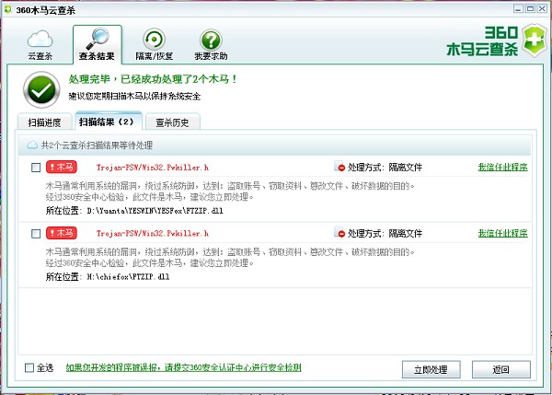Tick checkbox for YESFox FTZIP.dll trojan
The height and width of the screenshot is (395, 552).
point(36,168)
